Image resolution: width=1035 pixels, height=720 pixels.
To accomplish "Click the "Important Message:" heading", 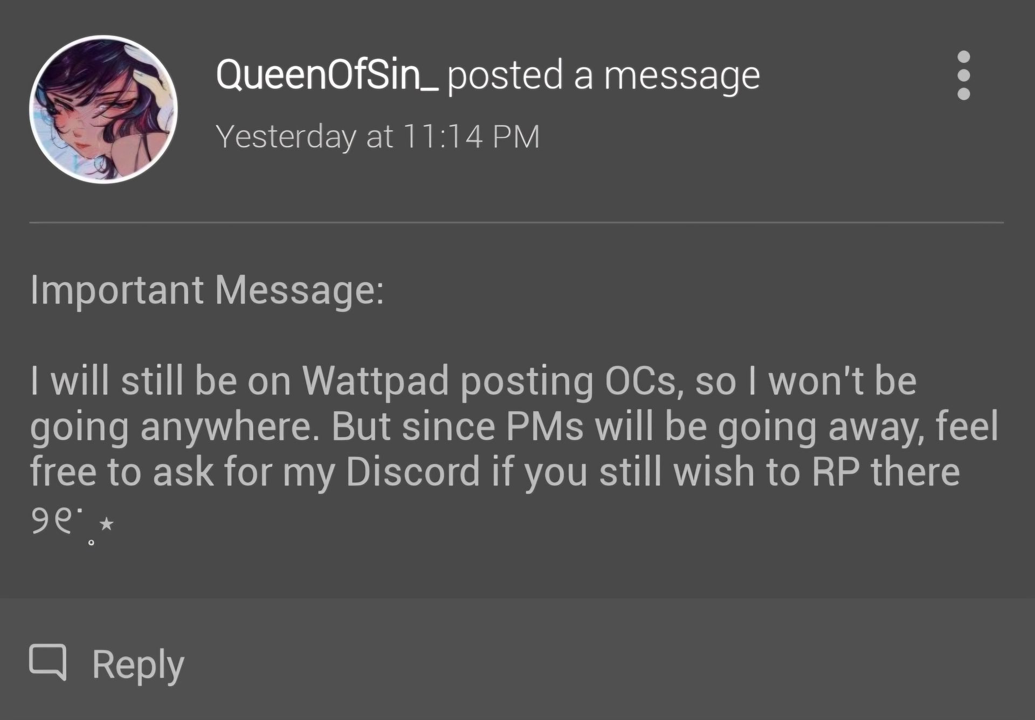I will pos(207,290).
